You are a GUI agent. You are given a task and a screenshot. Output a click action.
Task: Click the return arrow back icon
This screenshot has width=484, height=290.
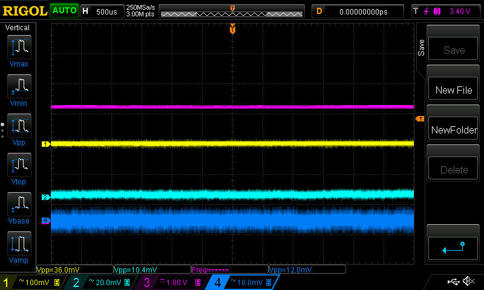pyautogui.click(x=453, y=247)
